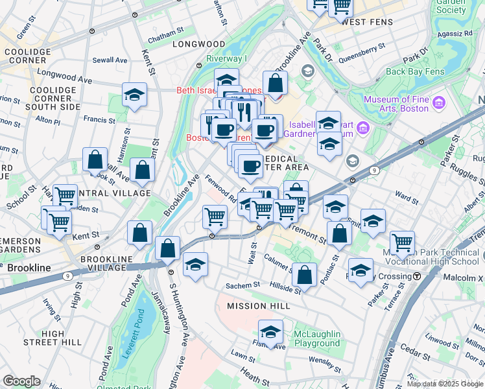Click the Museum of Fine Arts, Boston label
The image size is (485, 389).
tap(396, 104)
